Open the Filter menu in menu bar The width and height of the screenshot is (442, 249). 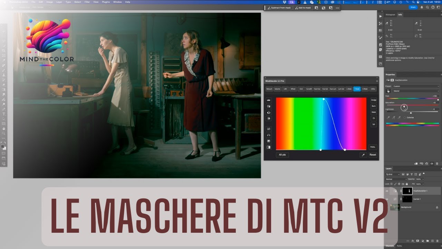click(x=87, y=2)
